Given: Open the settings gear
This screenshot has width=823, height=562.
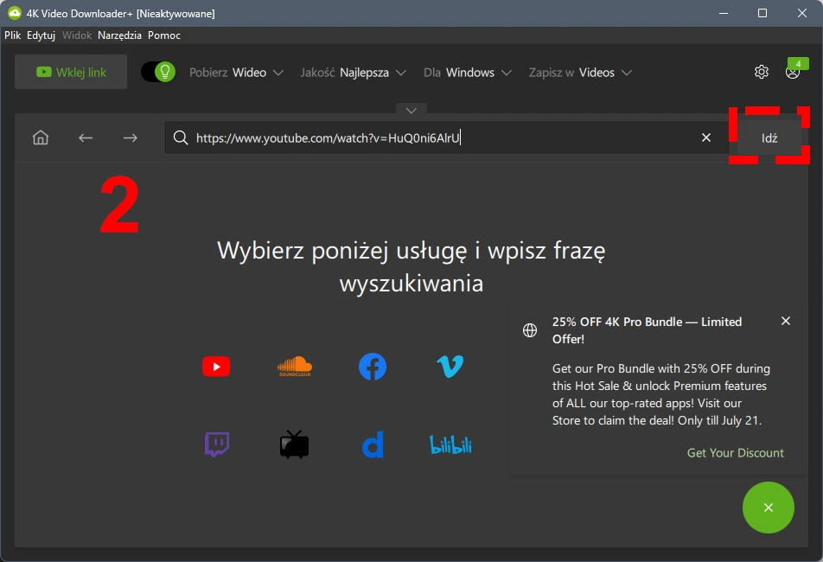Looking at the screenshot, I should pyautogui.click(x=762, y=72).
